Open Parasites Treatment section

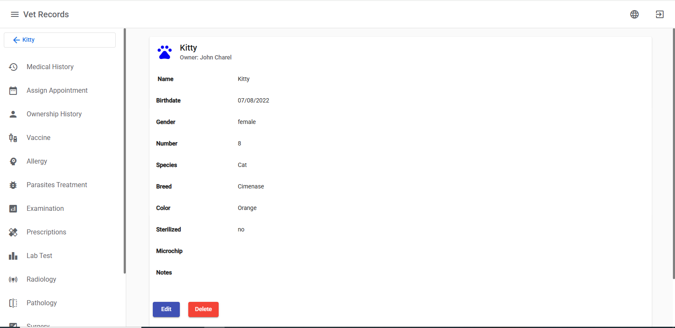pos(57,185)
